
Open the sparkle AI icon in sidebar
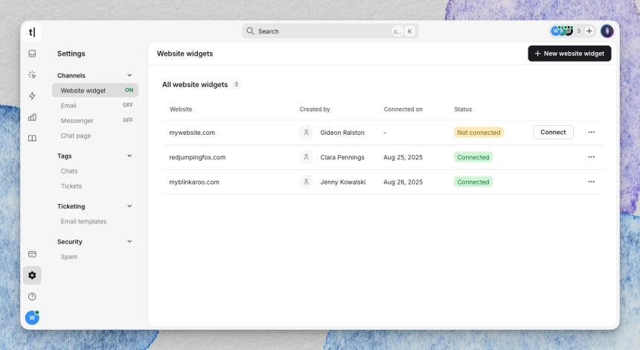32,74
